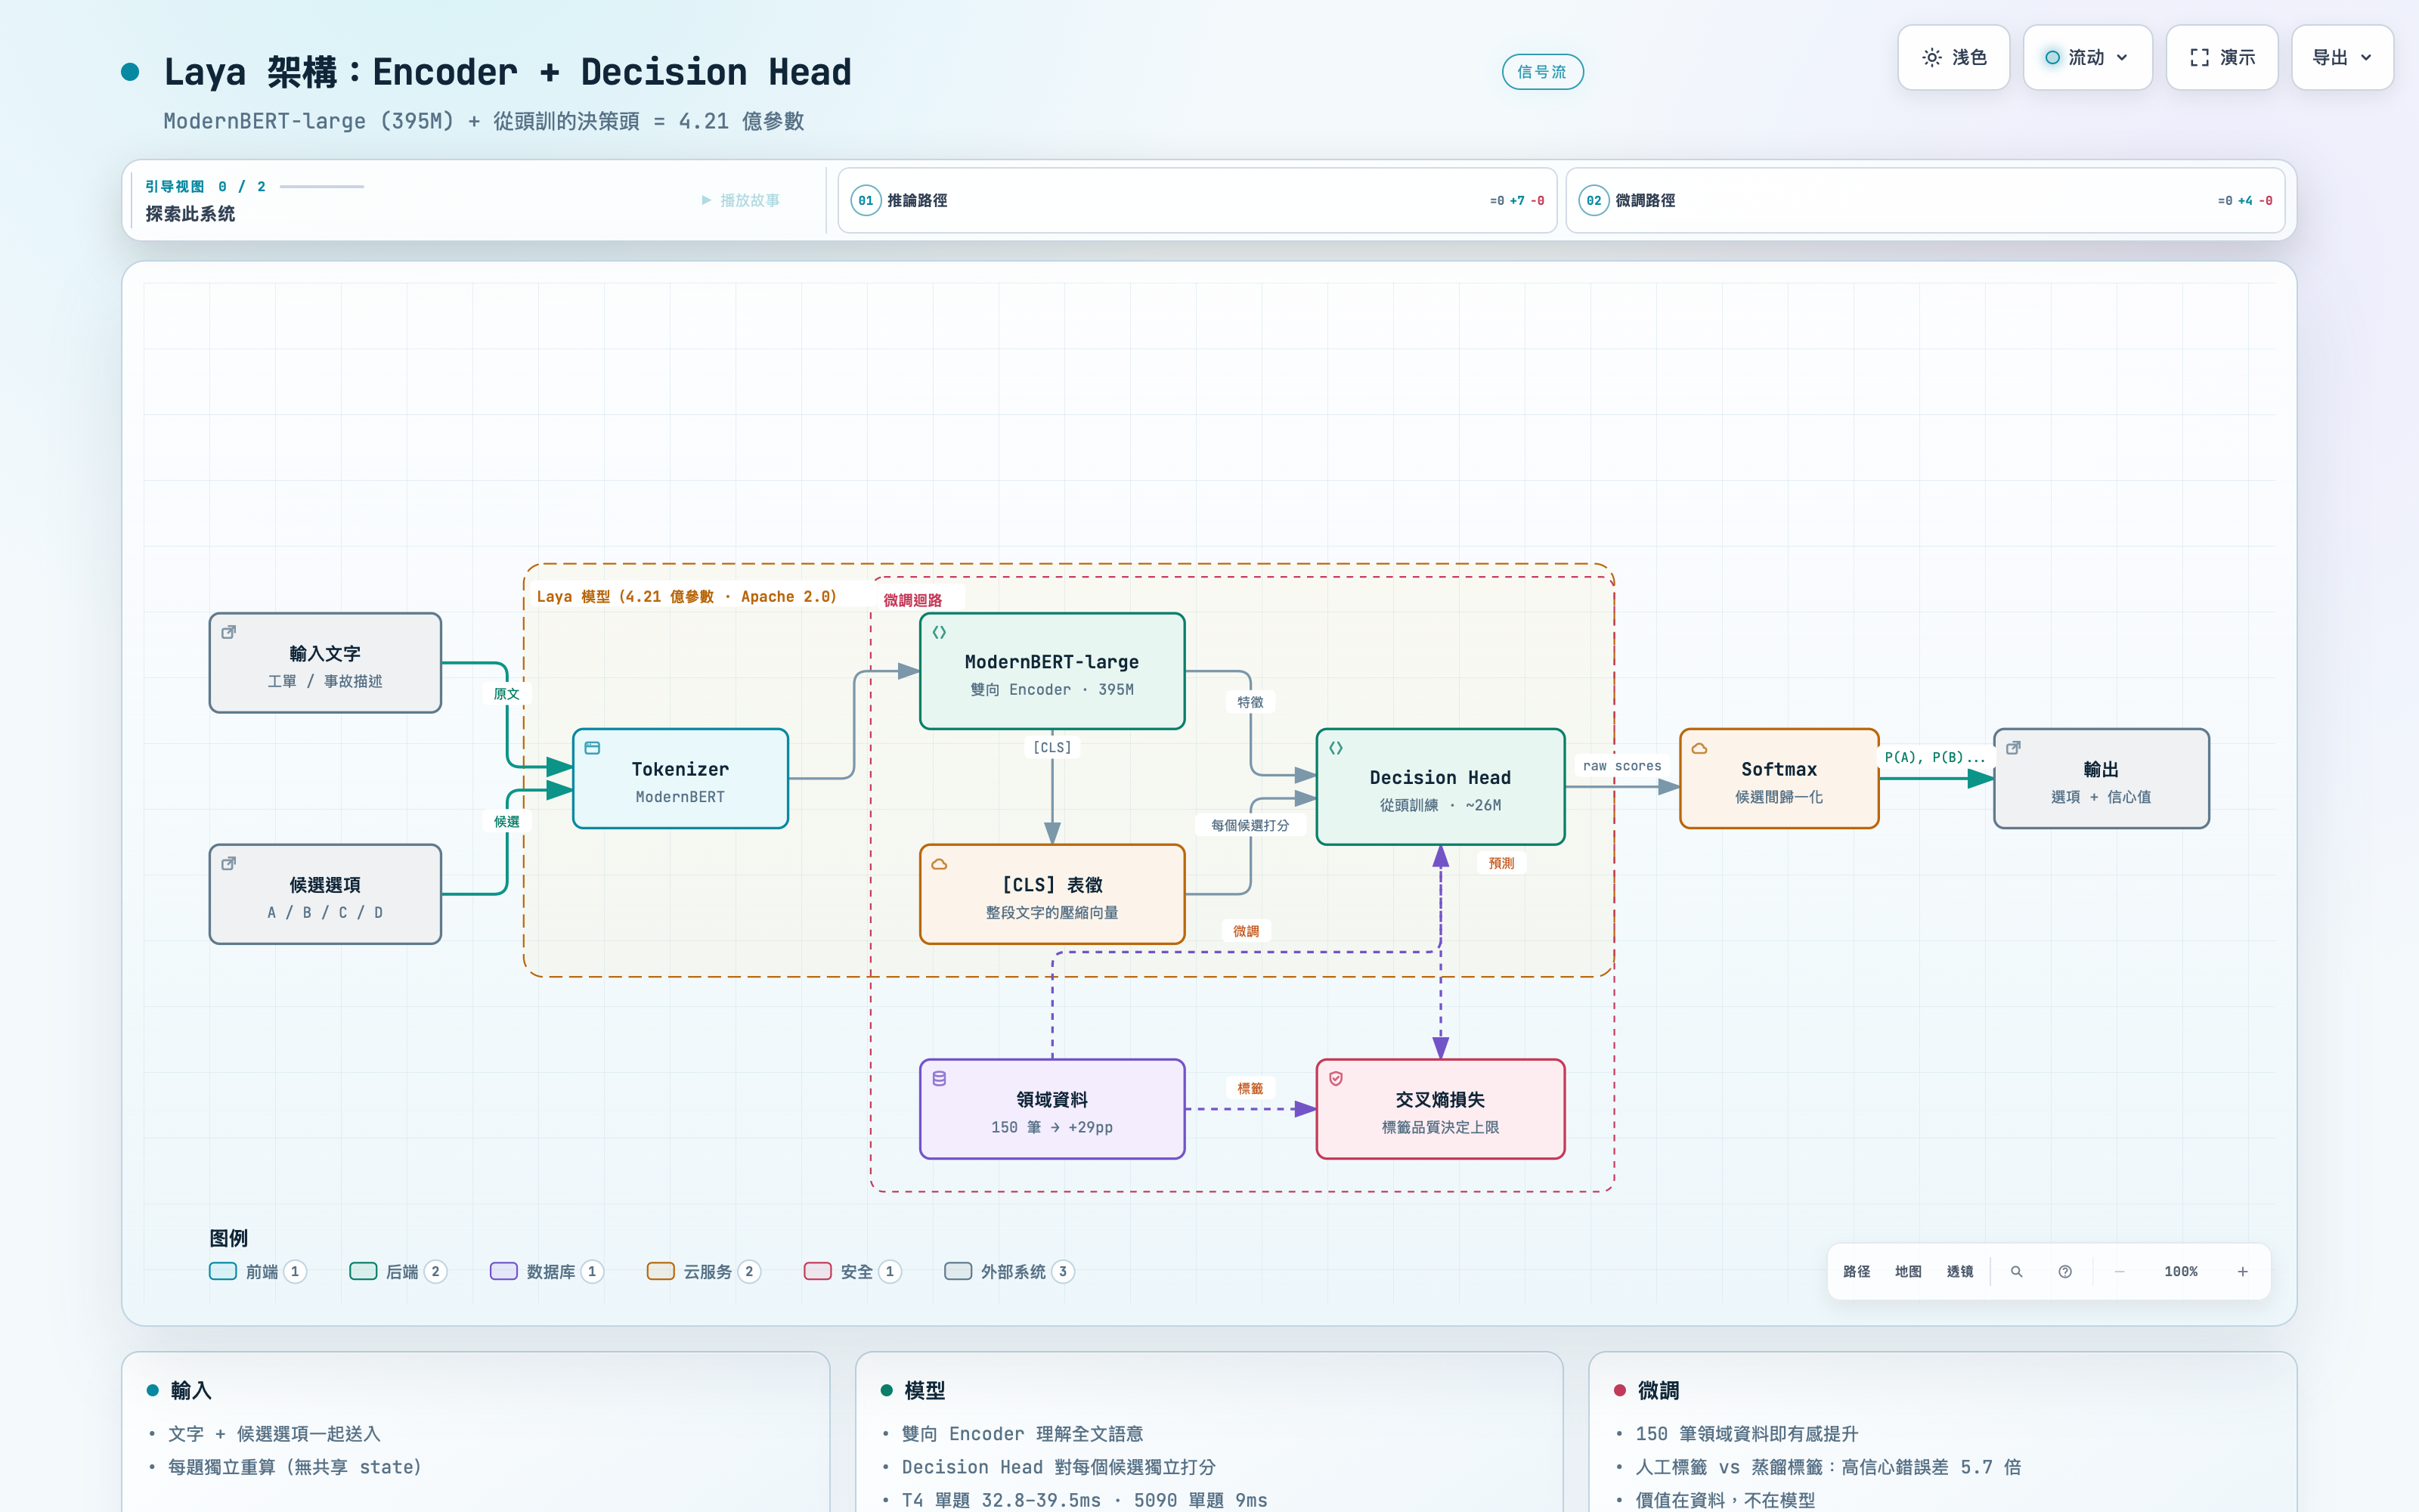
Task: Click the code icon on Decision Head node
Action: click(x=1336, y=748)
